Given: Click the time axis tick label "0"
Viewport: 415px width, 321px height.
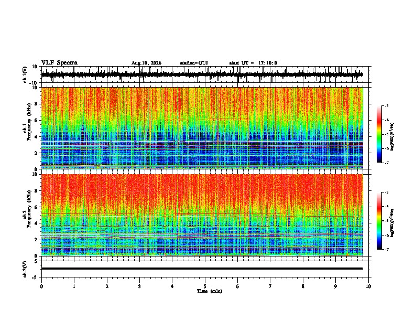Looking at the screenshot, I should pyautogui.click(x=41, y=286).
